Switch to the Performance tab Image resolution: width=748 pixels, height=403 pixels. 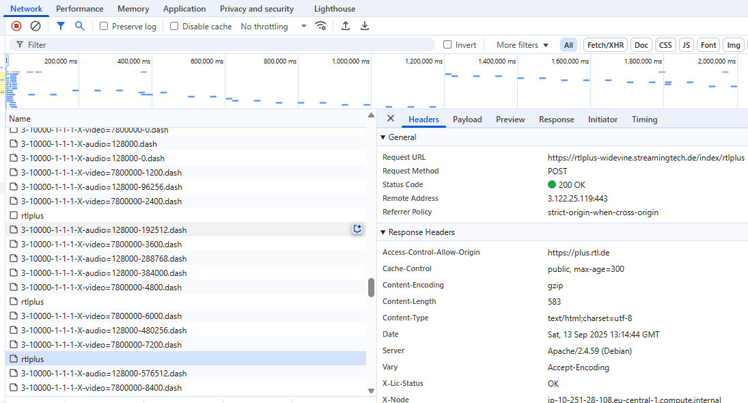click(80, 9)
